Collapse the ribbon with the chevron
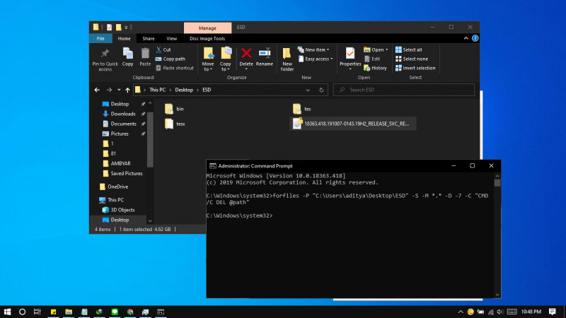Screen dimensions: 566x318 466,38
